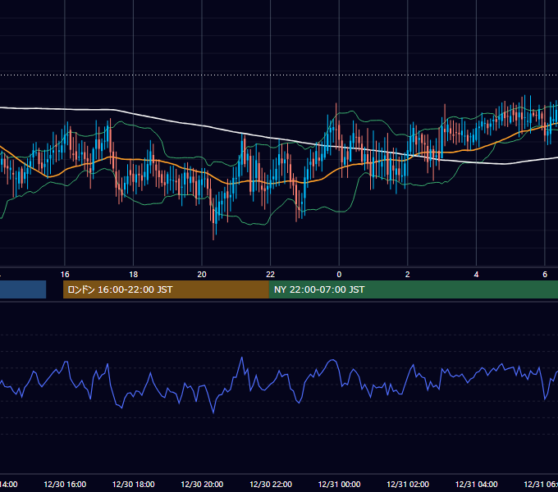
Task: Click the blue session bar left of ロンドン
Action: [x=23, y=289]
